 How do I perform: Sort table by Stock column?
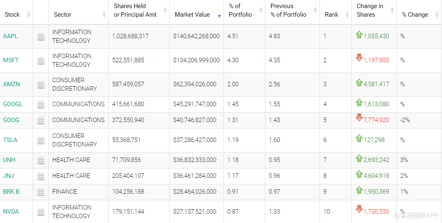[12, 15]
